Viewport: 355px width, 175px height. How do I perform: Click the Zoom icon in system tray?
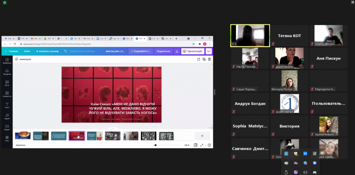(x=314, y=163)
